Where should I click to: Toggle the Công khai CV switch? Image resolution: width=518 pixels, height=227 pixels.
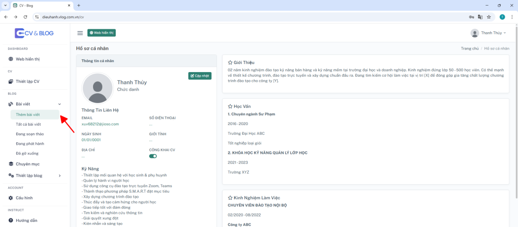click(153, 156)
